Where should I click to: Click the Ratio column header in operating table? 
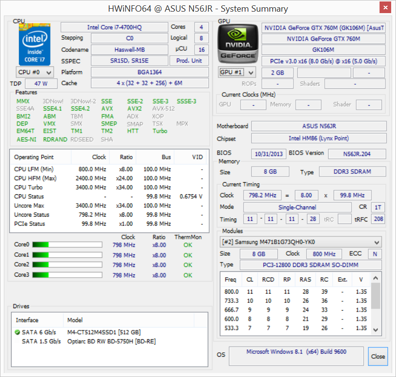click(123, 157)
